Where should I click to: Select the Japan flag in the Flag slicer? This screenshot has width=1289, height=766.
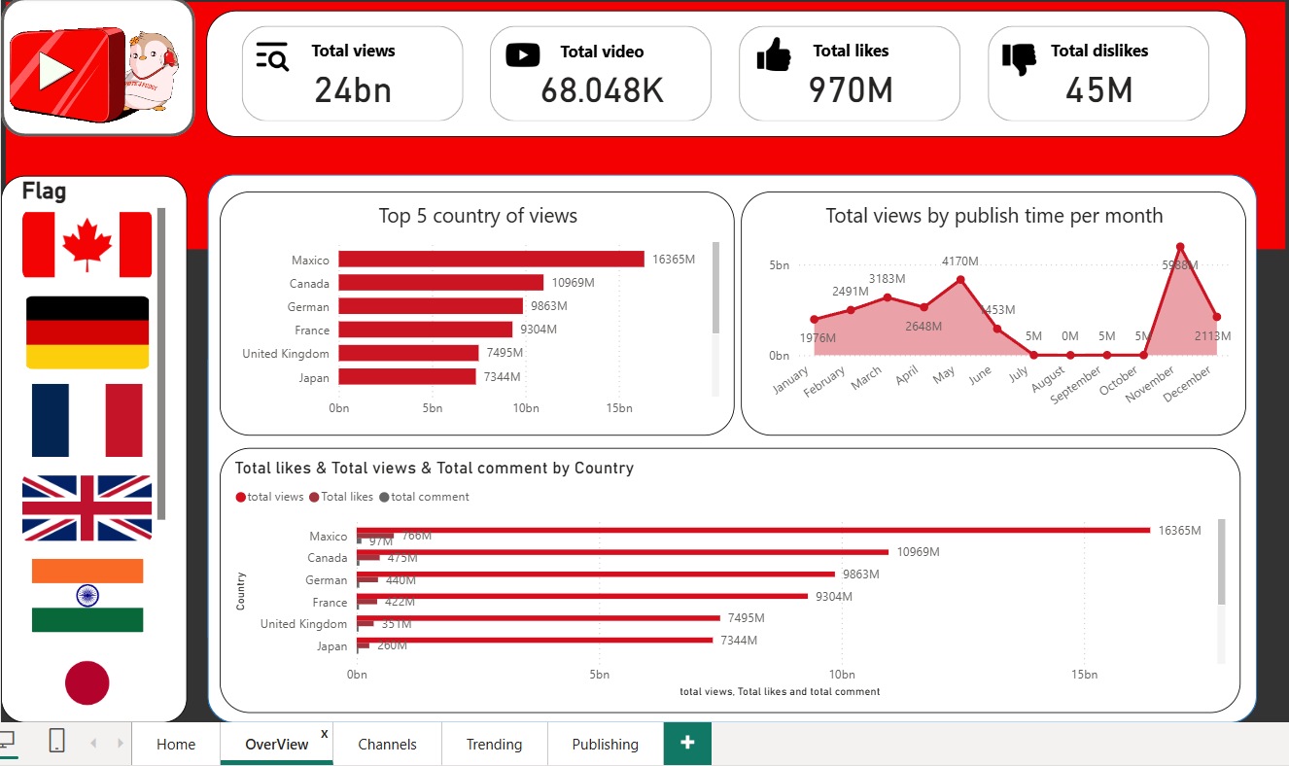87,682
